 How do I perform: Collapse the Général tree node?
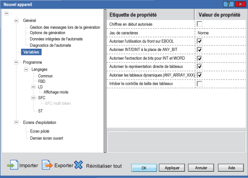tap(16, 21)
